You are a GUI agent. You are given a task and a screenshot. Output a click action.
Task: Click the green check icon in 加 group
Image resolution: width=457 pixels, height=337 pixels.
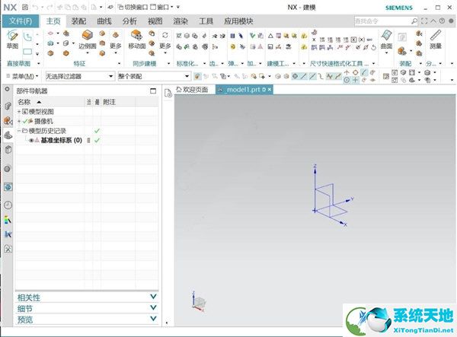tap(252, 36)
